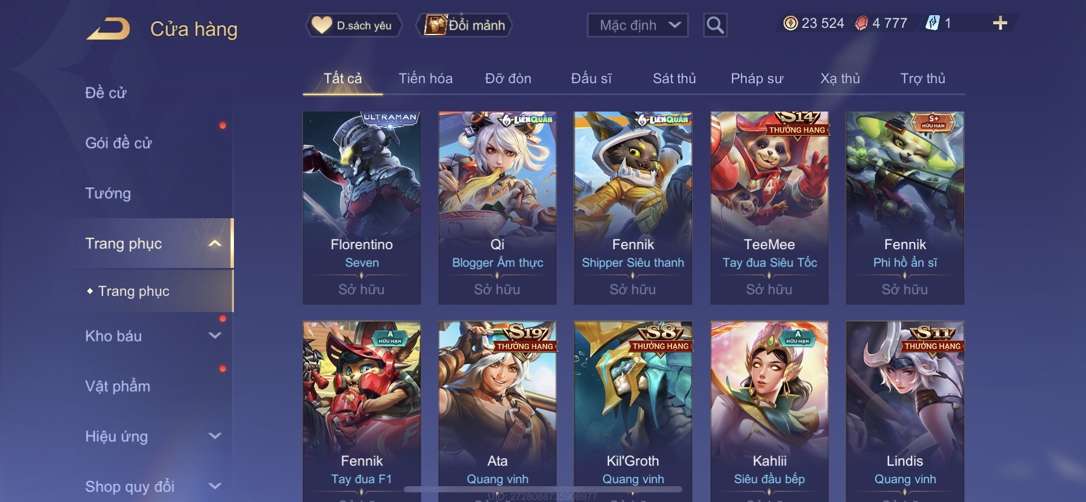This screenshot has height=502, width=1086.
Task: Switch to the Tiến hóa tab
Action: [x=425, y=78]
